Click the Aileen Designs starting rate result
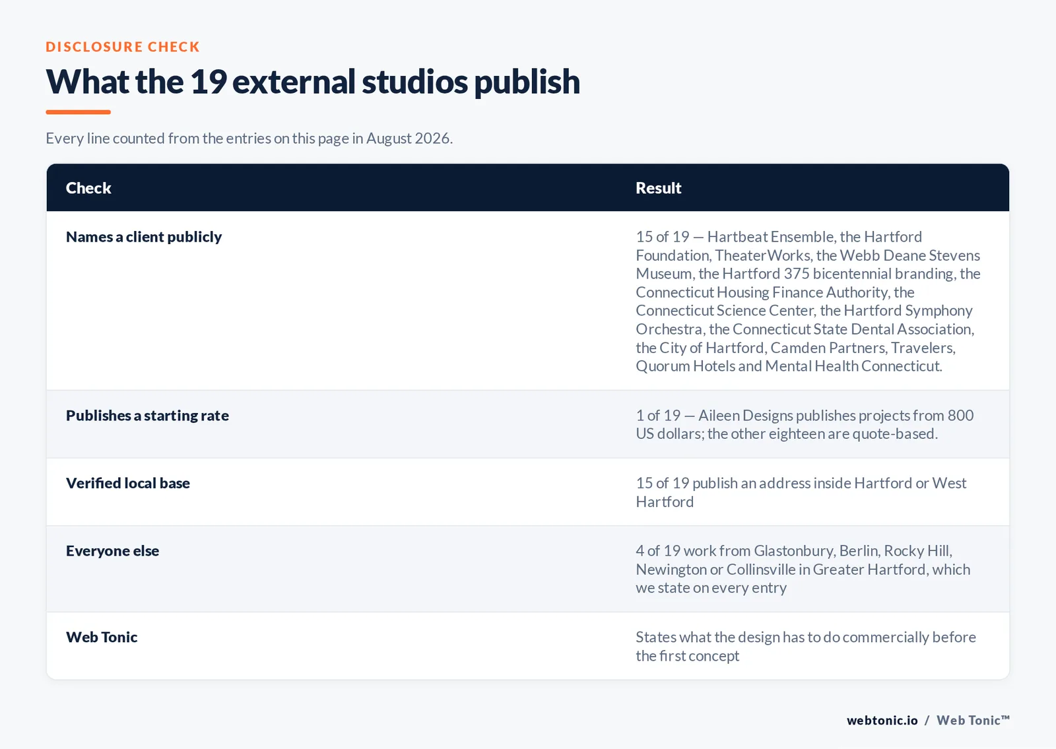The width and height of the screenshot is (1056, 749). click(x=805, y=424)
